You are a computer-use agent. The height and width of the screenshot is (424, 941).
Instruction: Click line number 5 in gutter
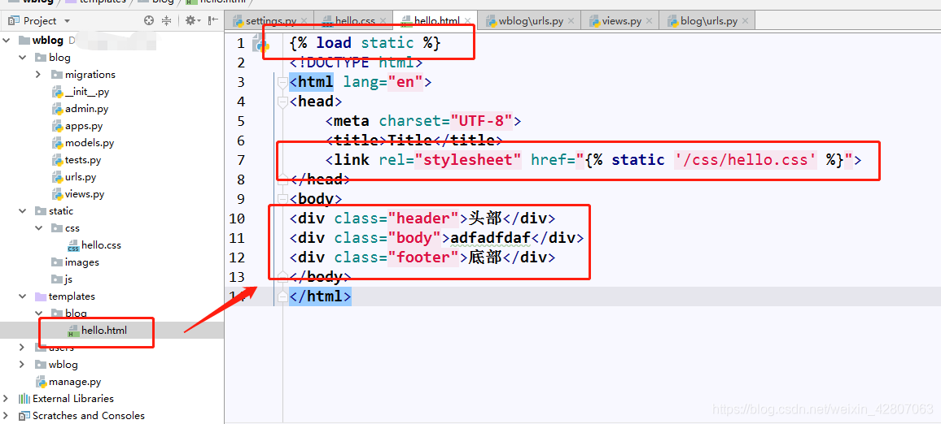241,122
